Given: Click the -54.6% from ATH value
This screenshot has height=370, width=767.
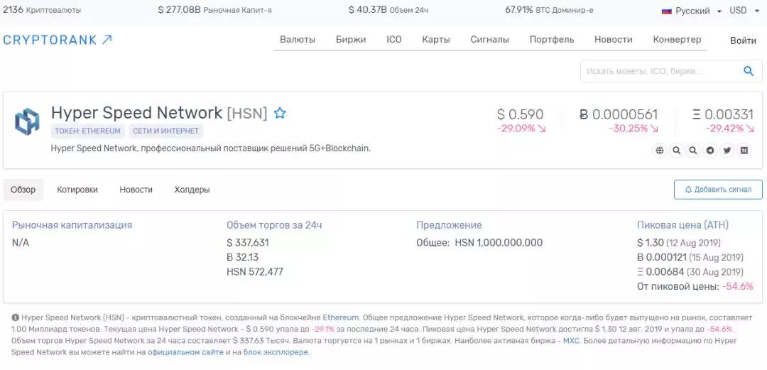Looking at the screenshot, I should (x=738, y=287).
